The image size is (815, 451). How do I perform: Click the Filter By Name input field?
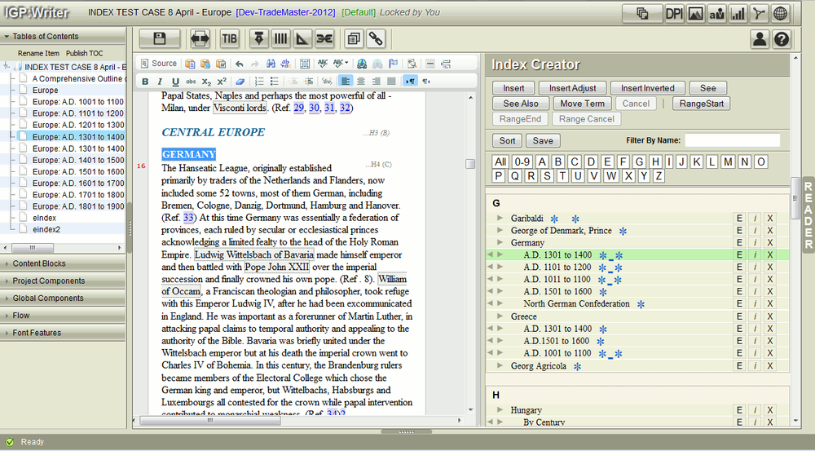tap(732, 140)
